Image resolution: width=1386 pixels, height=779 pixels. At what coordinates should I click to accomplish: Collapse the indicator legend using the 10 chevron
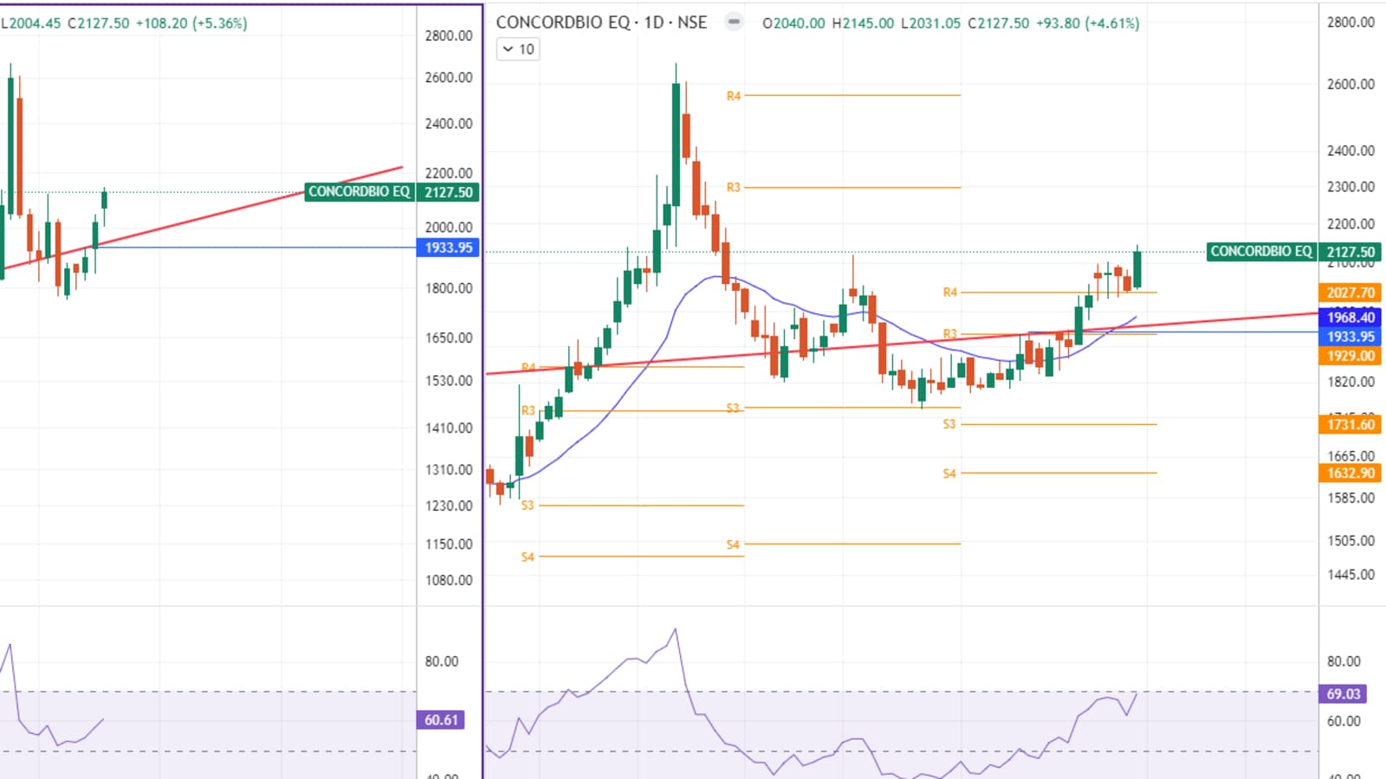coord(518,49)
